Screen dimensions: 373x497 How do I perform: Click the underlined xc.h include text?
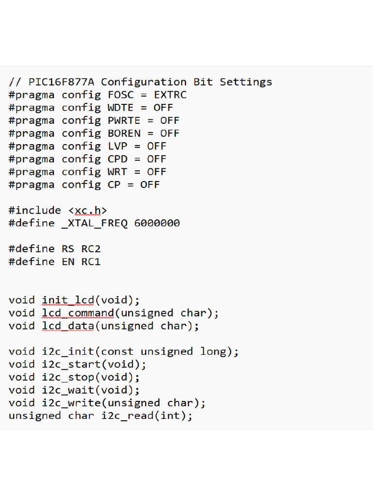(87, 211)
